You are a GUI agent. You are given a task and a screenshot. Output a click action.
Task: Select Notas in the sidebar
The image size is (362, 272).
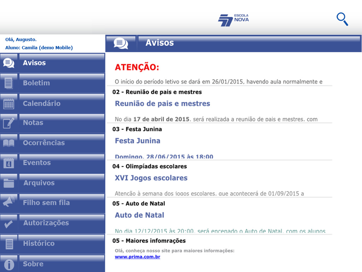point(52,123)
